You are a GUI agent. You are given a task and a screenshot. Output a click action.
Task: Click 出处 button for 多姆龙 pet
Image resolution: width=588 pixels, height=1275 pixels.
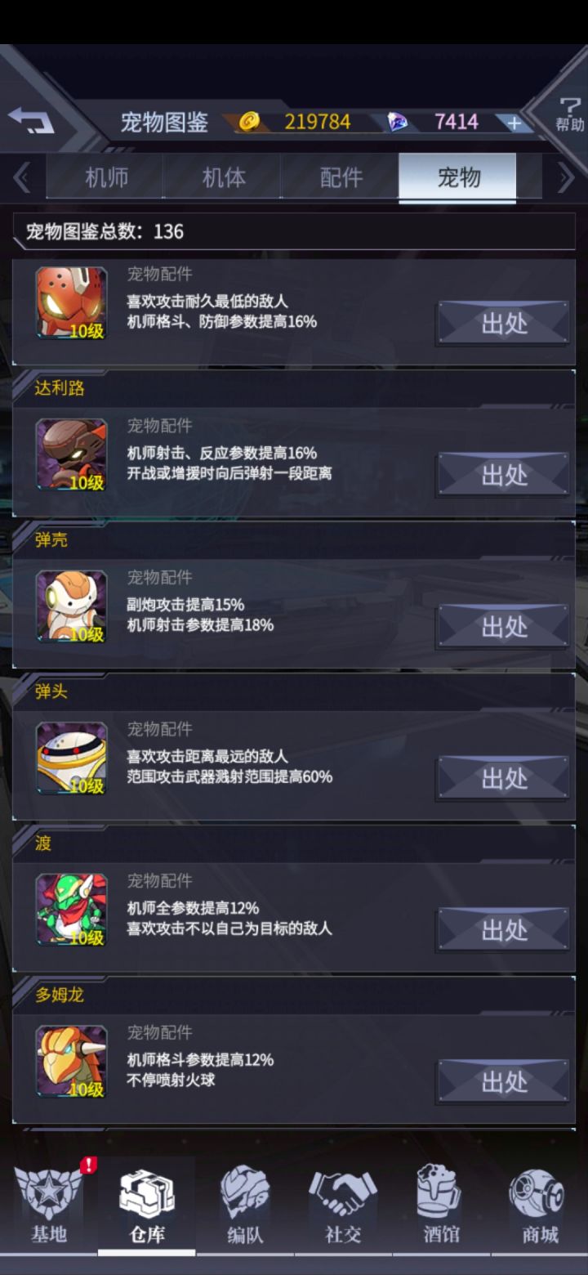coord(503,1082)
